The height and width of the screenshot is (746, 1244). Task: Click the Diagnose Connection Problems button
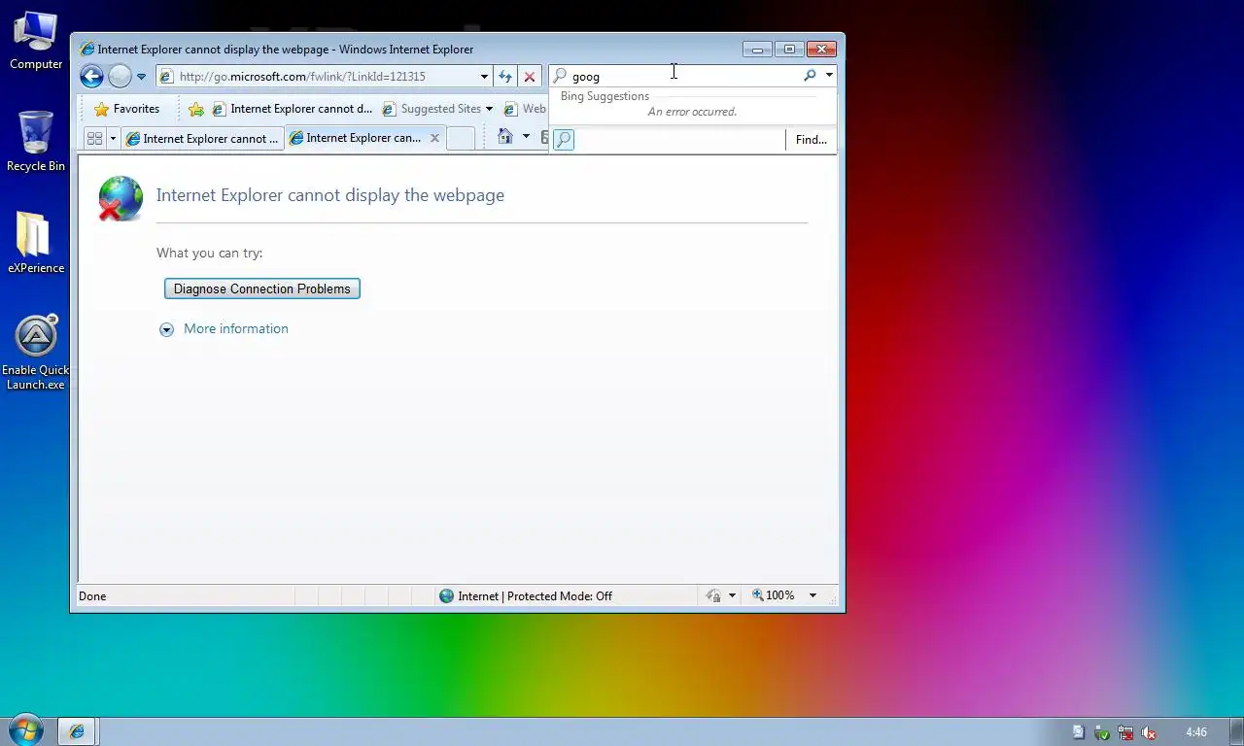click(262, 288)
